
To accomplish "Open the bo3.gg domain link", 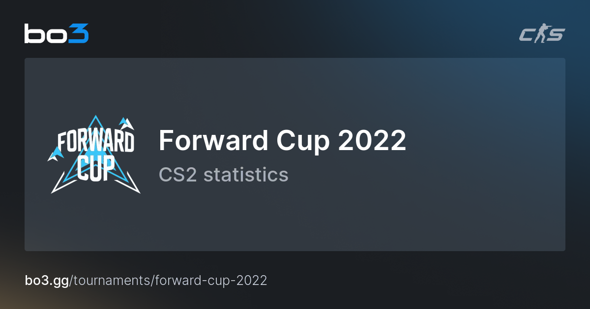I will click(x=47, y=281).
